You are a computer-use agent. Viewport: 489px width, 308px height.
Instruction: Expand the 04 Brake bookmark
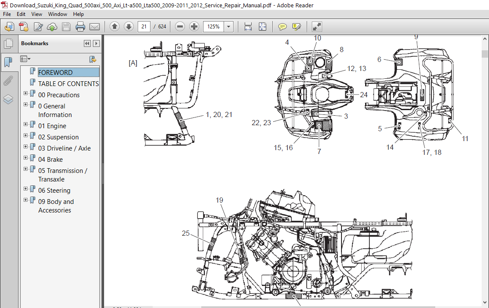click(x=26, y=157)
